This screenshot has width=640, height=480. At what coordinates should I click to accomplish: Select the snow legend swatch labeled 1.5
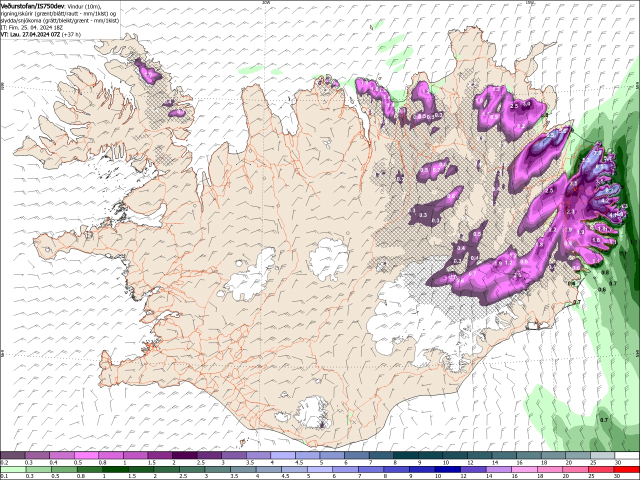coord(160,455)
